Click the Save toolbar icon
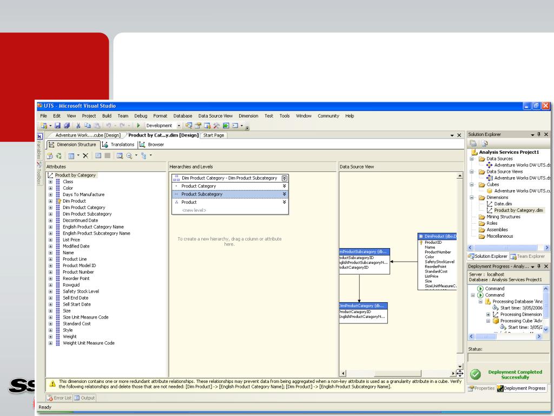Image resolution: width=554 pixels, height=416 pixels. [x=57, y=126]
